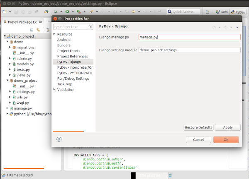The image size is (249, 179).
Task: Select admin.py in the Package Explorer
Action: (x=24, y=59)
